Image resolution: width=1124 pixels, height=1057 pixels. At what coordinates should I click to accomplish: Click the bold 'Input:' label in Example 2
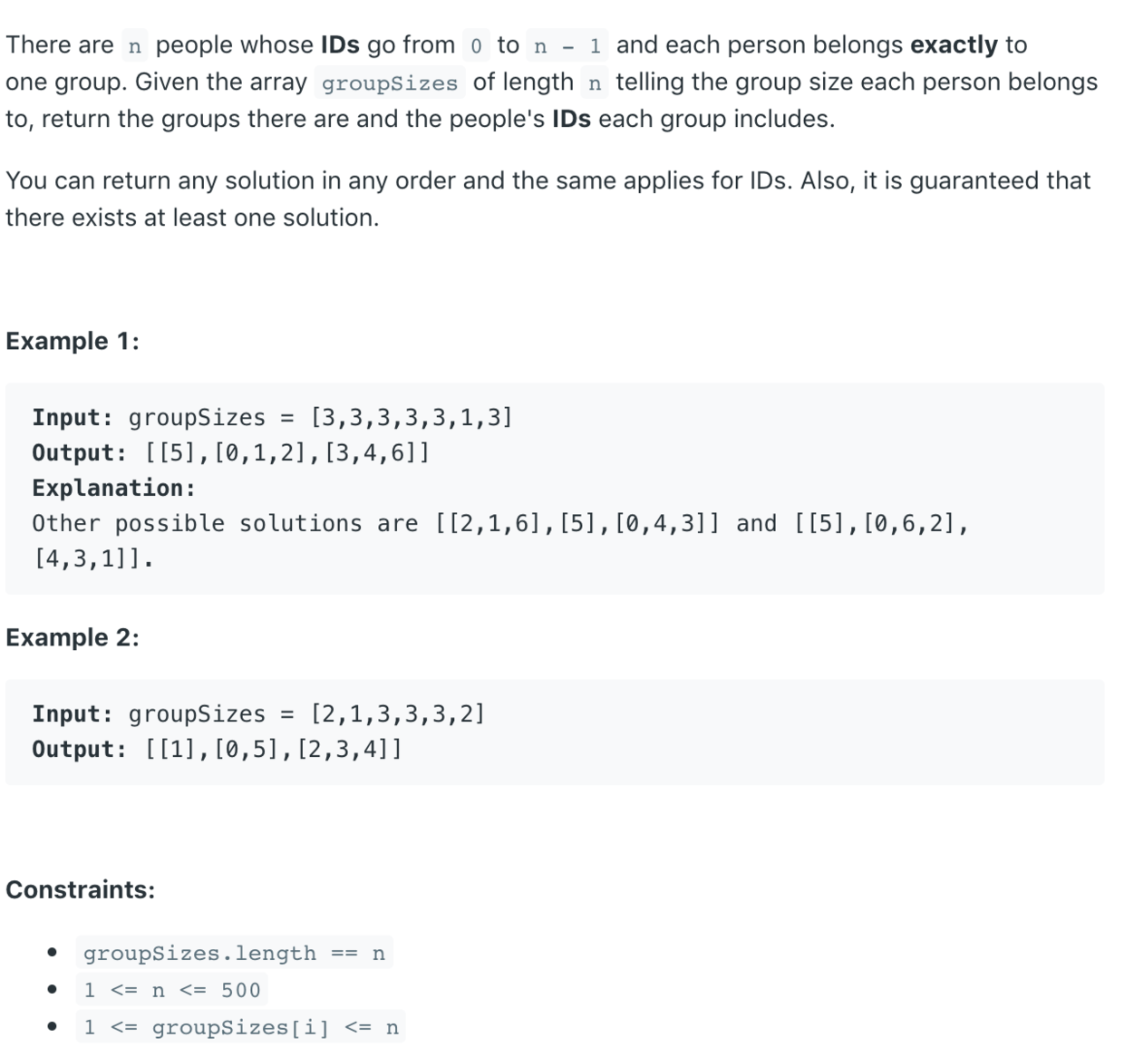click(x=73, y=713)
